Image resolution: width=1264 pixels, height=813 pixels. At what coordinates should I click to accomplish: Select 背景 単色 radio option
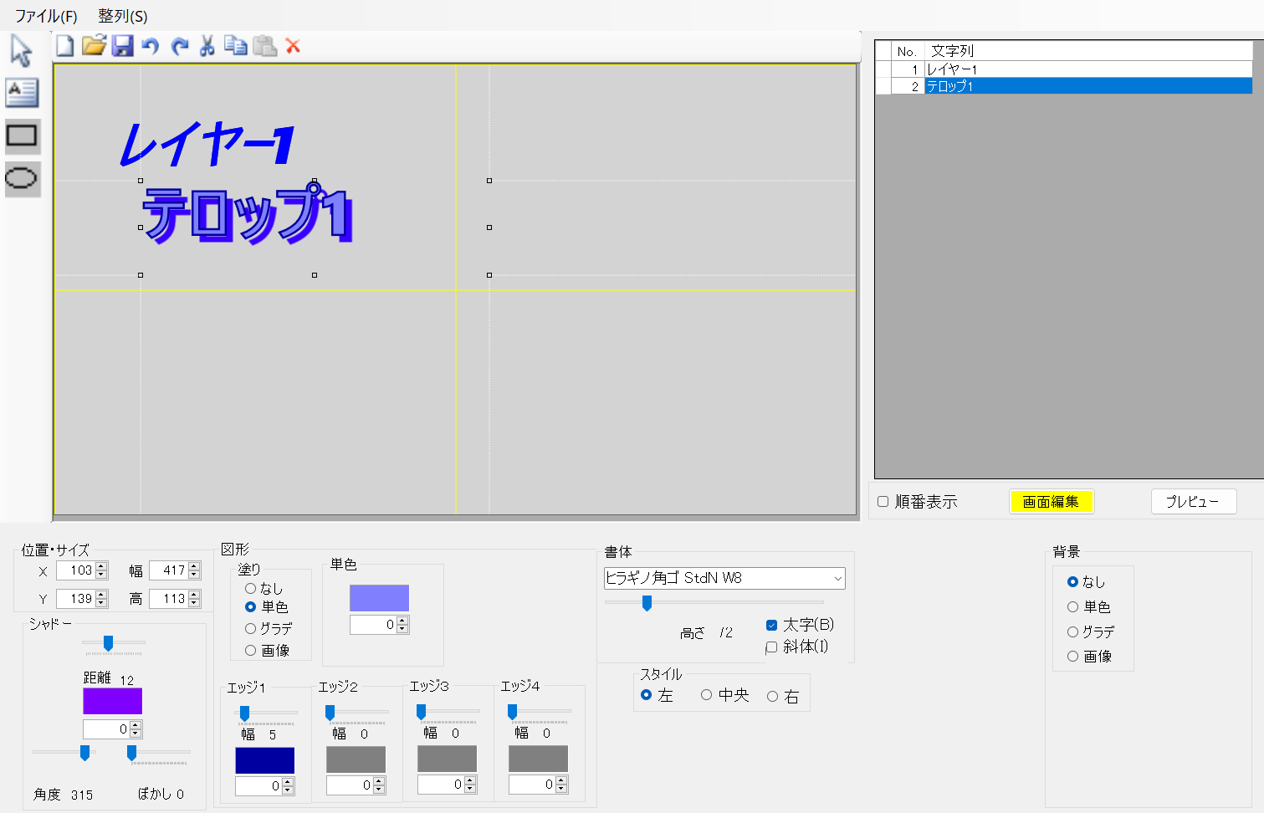[1072, 607]
